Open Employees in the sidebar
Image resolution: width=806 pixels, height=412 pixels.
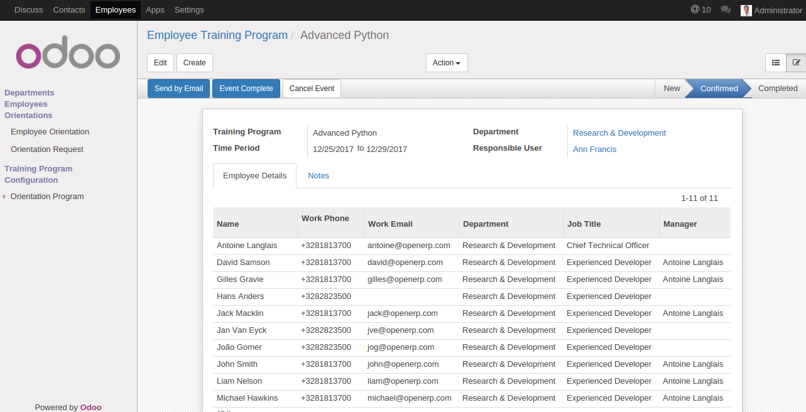pyautogui.click(x=26, y=104)
